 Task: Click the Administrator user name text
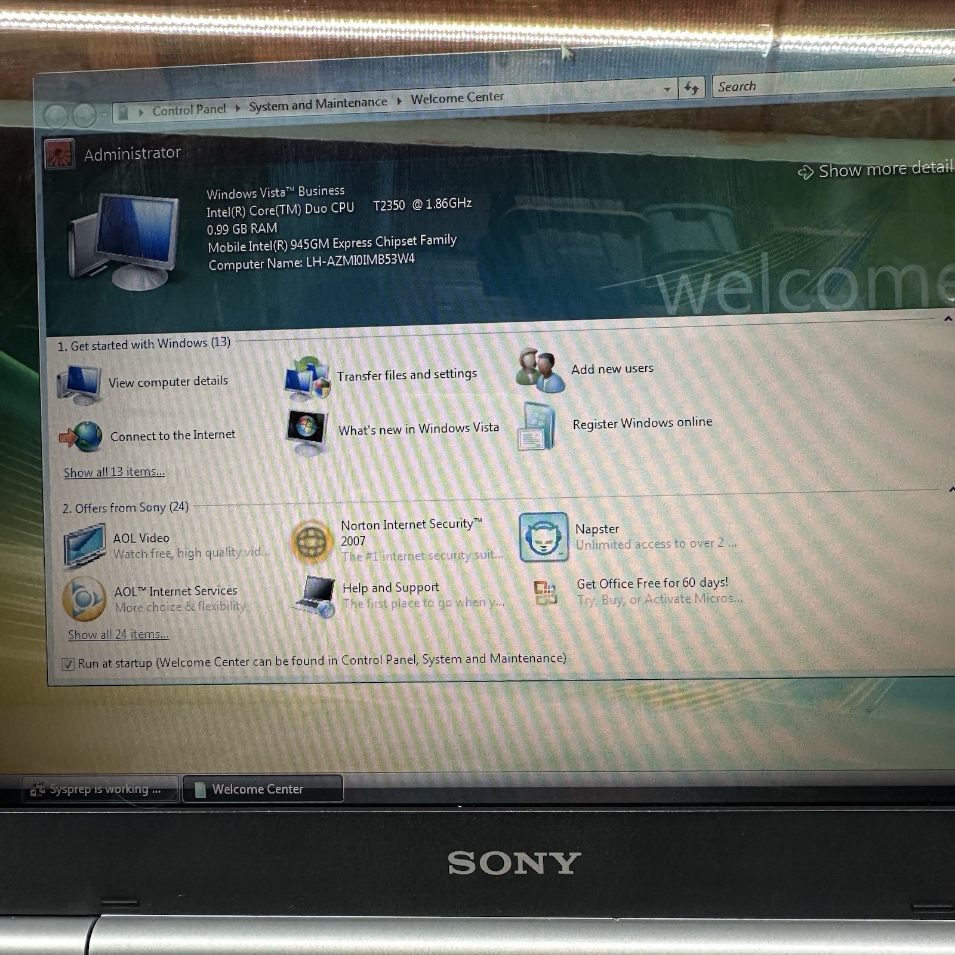[132, 154]
